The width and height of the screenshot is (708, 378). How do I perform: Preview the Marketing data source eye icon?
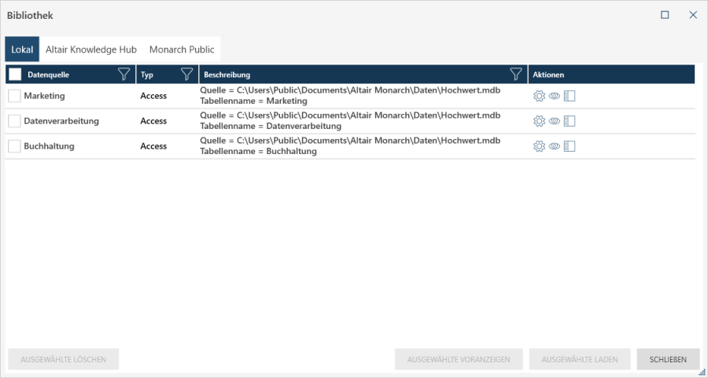pos(555,96)
